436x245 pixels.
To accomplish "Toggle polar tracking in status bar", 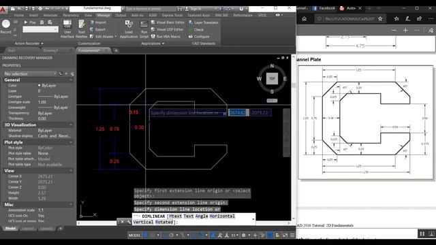I will tap(171, 235).
